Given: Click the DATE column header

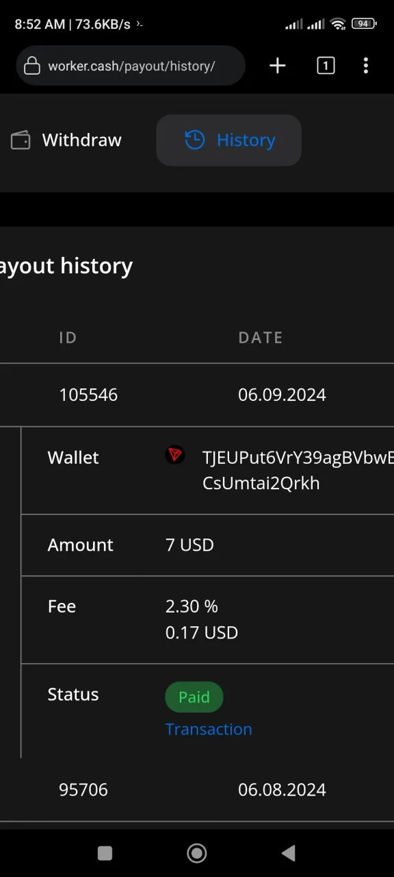Looking at the screenshot, I should (x=261, y=337).
